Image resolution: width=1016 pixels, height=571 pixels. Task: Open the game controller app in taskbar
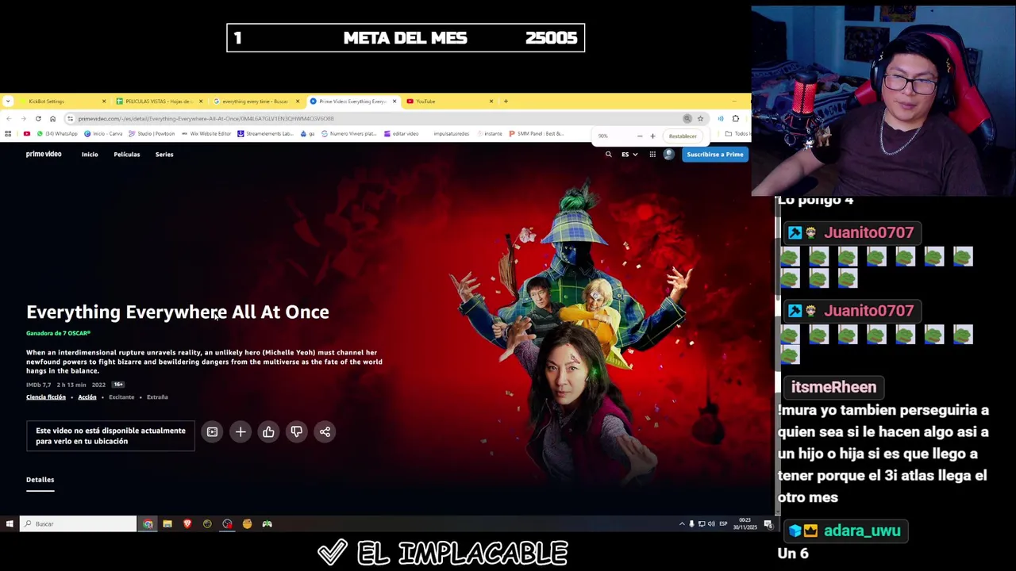(267, 524)
